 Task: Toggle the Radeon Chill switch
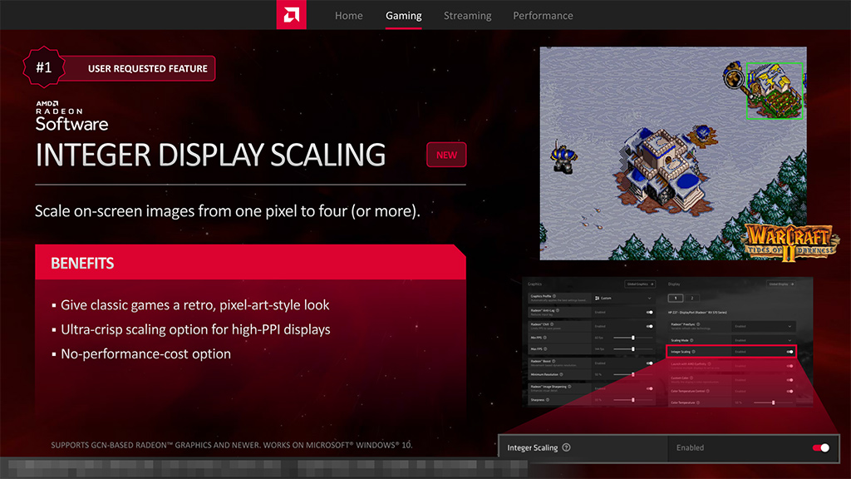(650, 326)
